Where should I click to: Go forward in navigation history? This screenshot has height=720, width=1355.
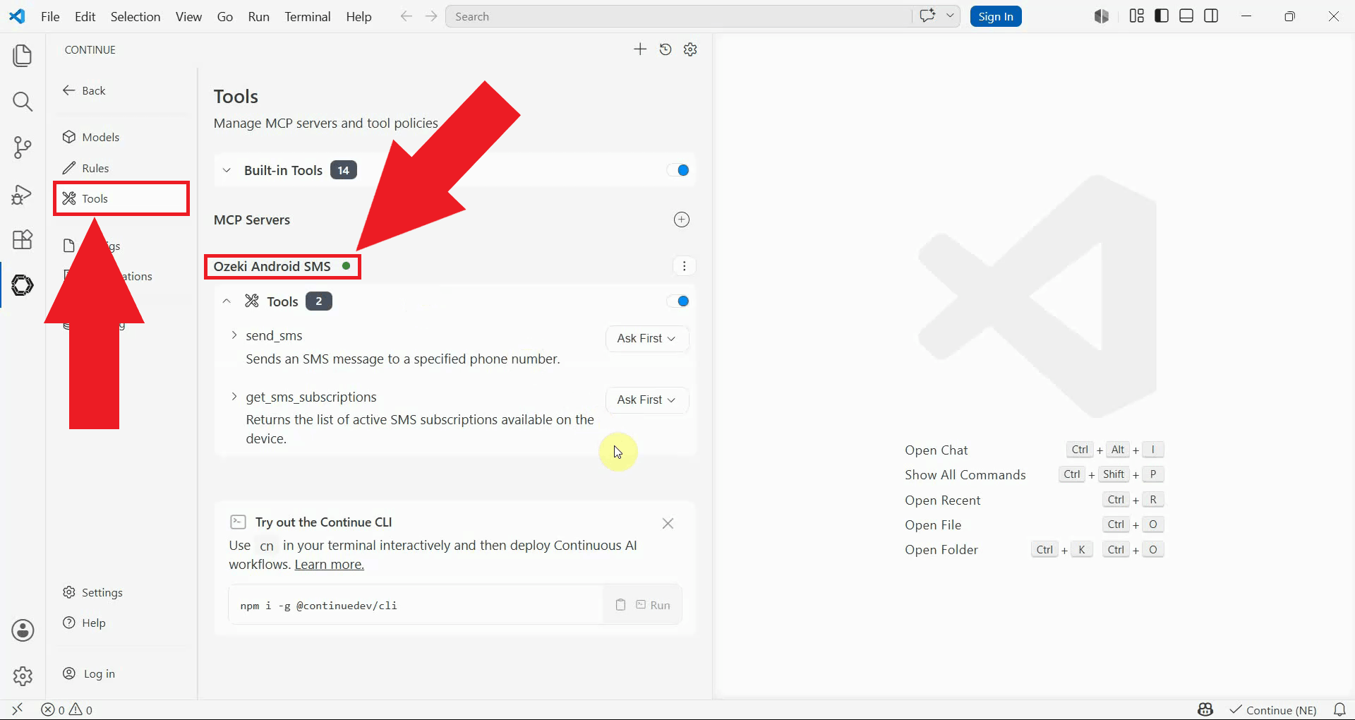431,16
